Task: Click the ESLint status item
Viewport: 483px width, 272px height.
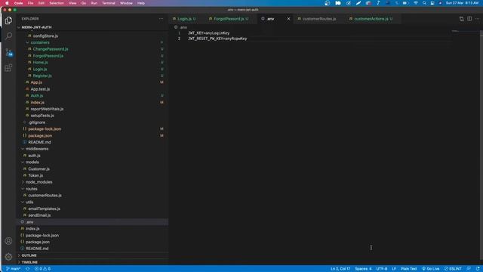Action: pos(453,269)
